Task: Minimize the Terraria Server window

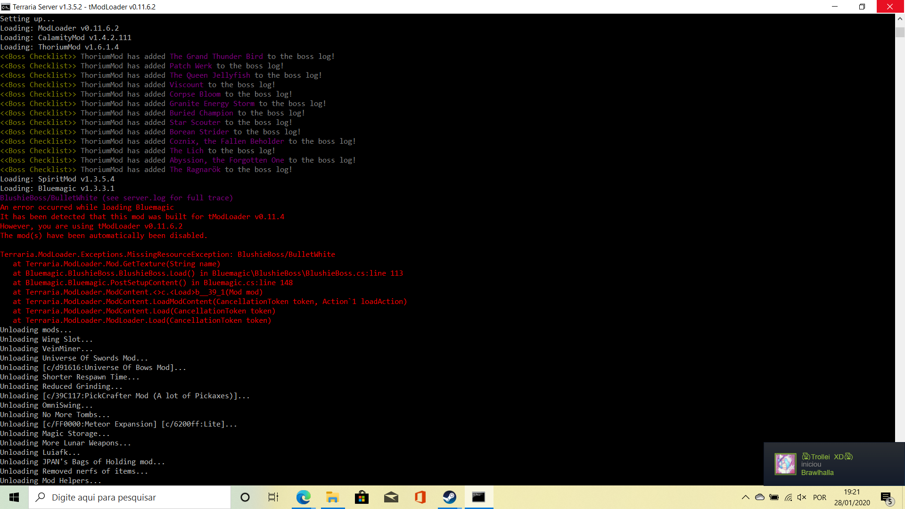Action: 835,7
